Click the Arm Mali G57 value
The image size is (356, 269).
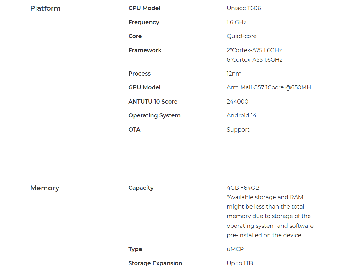[x=269, y=87]
